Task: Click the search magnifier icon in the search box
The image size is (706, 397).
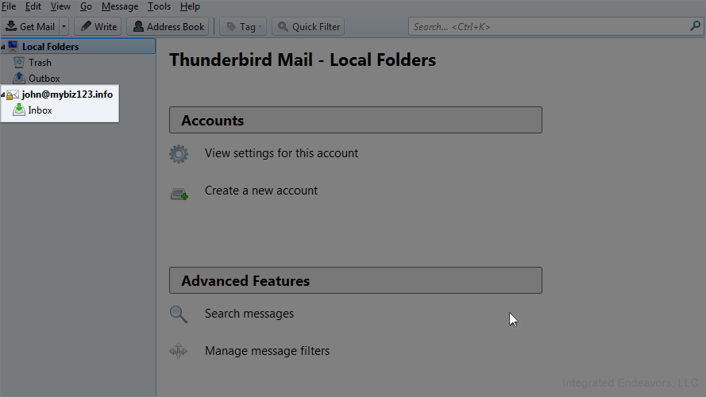Action: point(696,26)
